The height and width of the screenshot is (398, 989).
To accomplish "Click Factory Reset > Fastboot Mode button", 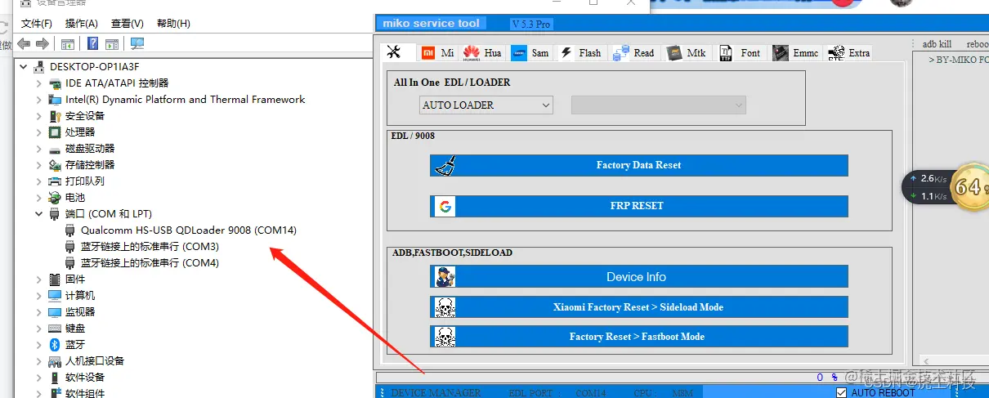I will [639, 337].
